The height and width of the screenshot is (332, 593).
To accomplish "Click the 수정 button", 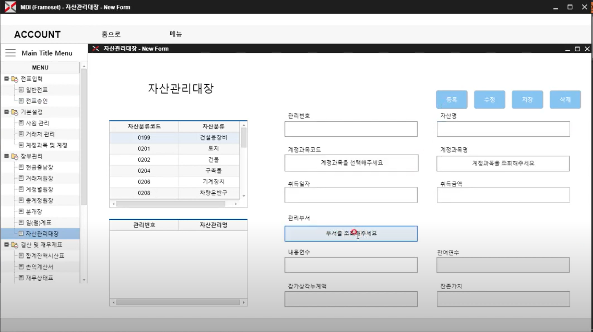I will (490, 100).
